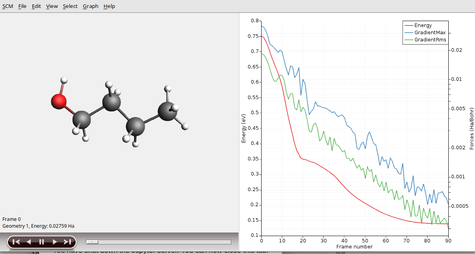Open the SCM menu
This screenshot has width=475, height=254.
click(x=8, y=6)
